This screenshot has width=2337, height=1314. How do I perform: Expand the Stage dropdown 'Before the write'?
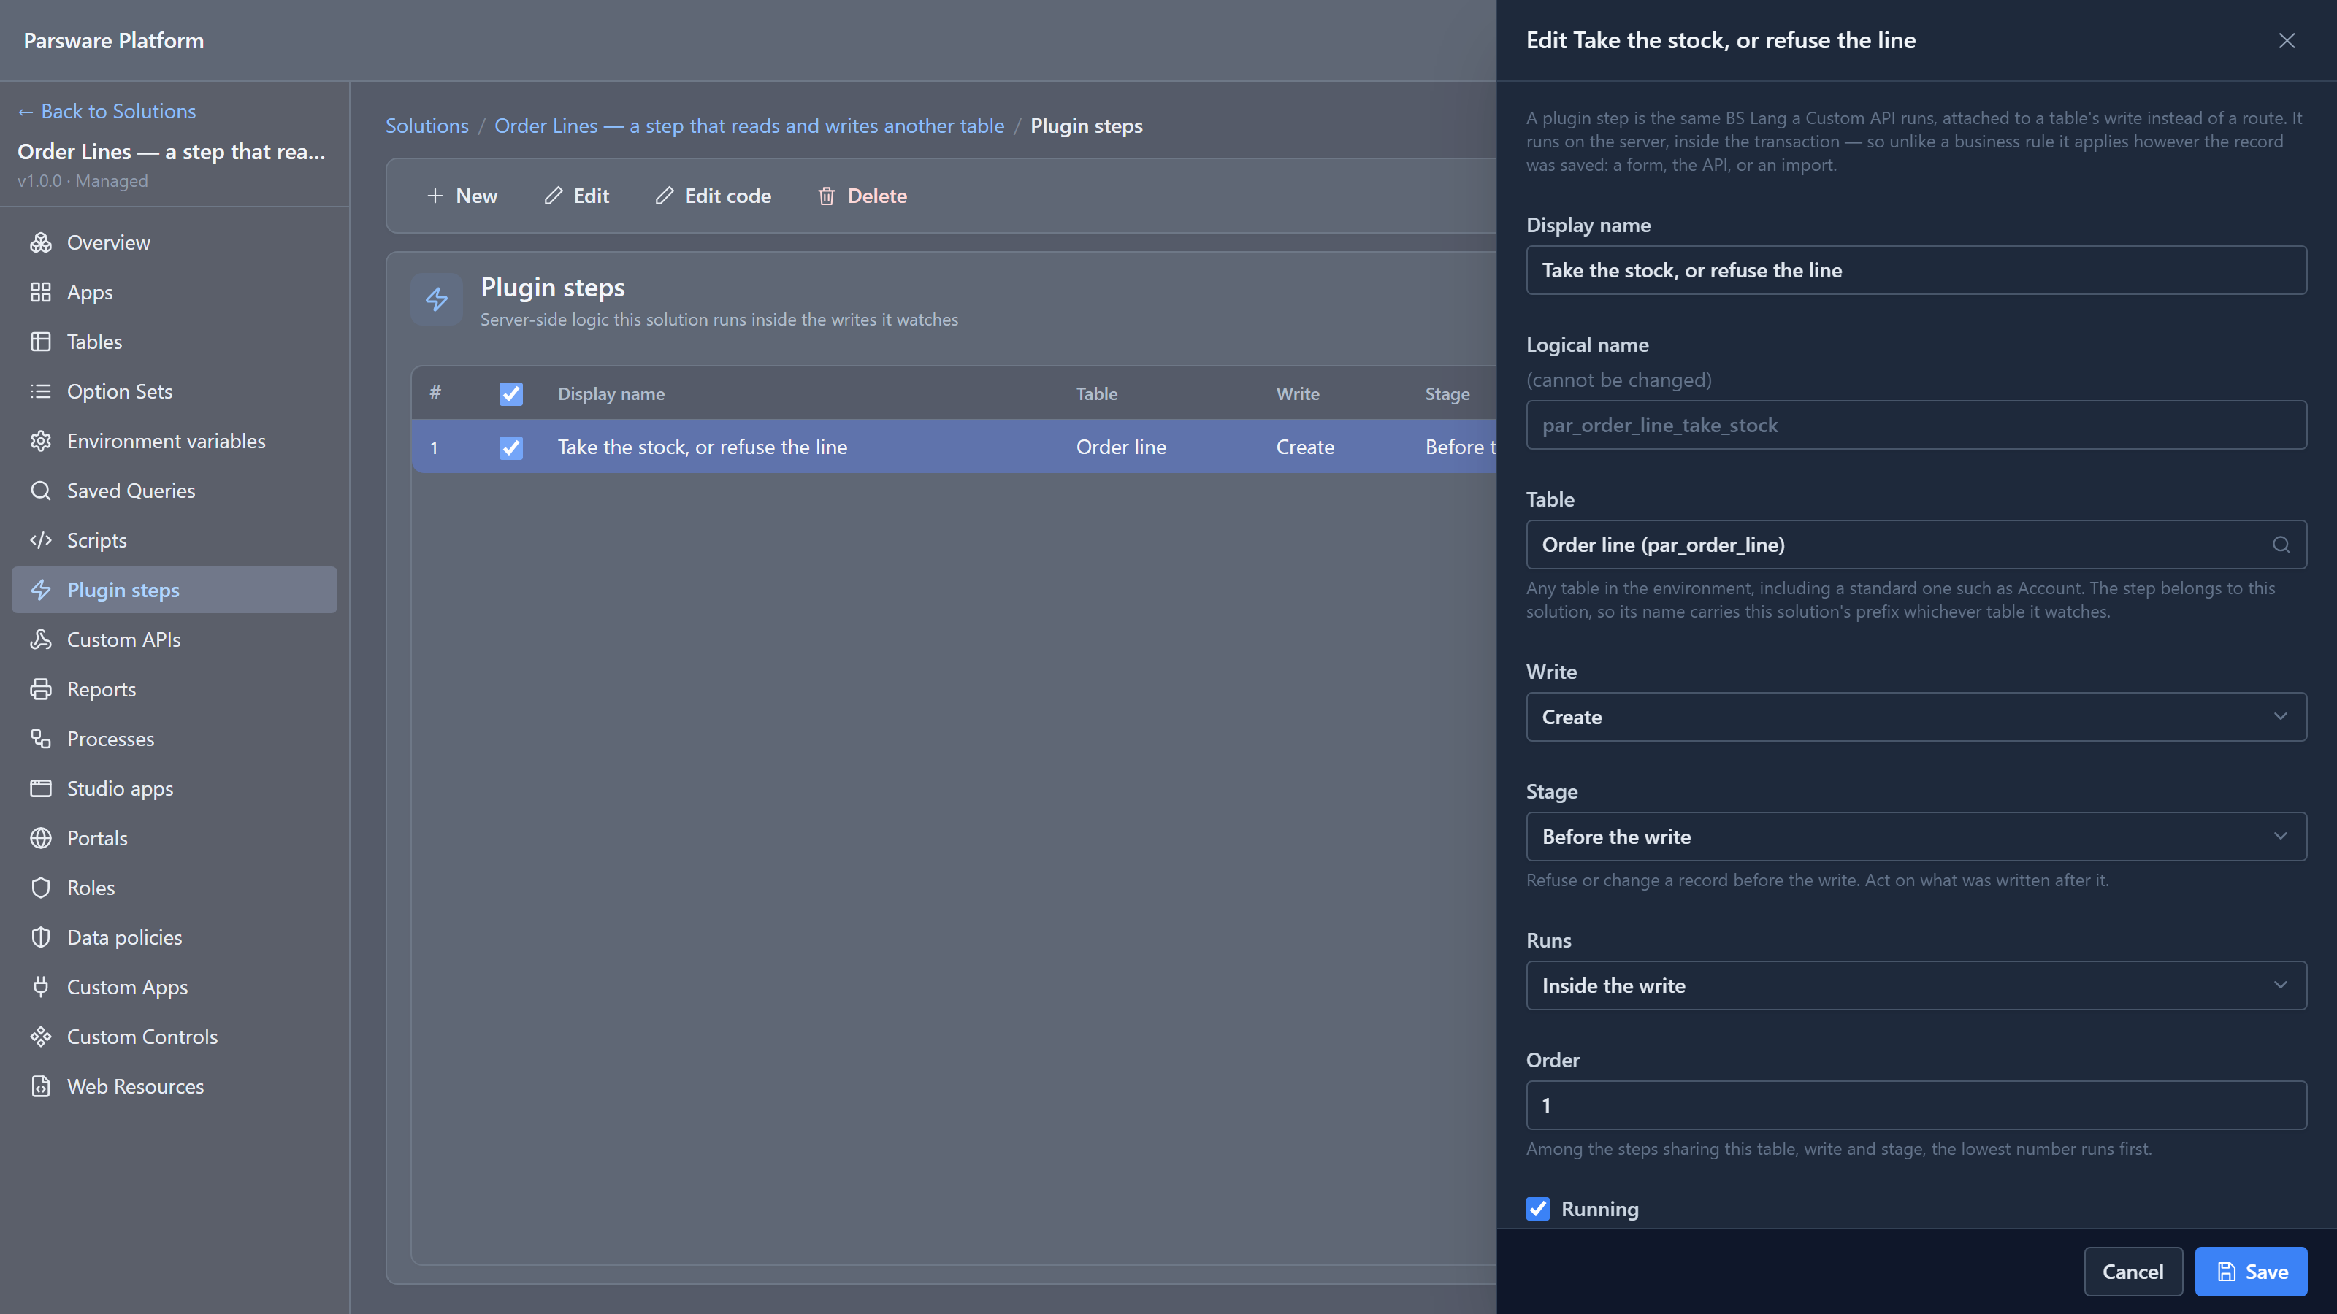click(x=1916, y=837)
